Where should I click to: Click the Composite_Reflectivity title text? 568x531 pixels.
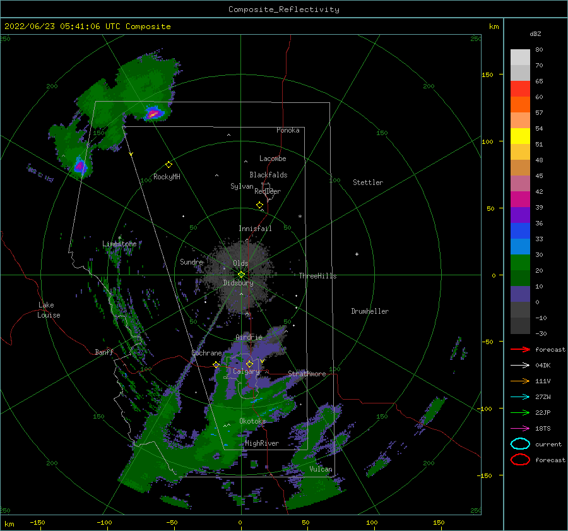pyautogui.click(x=284, y=9)
